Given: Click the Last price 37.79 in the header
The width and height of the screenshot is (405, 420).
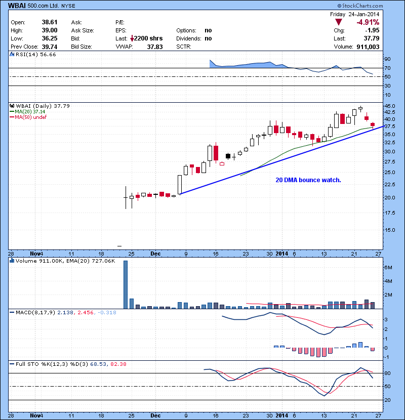Looking at the screenshot, I should pos(372,38).
